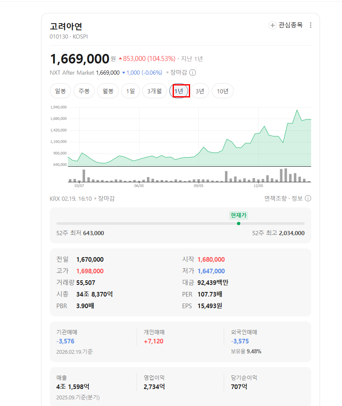This screenshot has width=342, height=406.
Task: Select the 월봉 chart tab
Action: coord(108,91)
